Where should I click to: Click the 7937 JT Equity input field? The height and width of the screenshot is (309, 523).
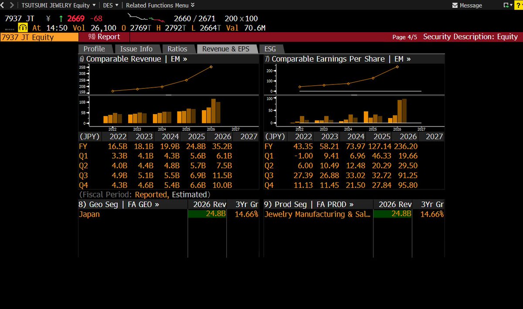[x=39, y=37]
